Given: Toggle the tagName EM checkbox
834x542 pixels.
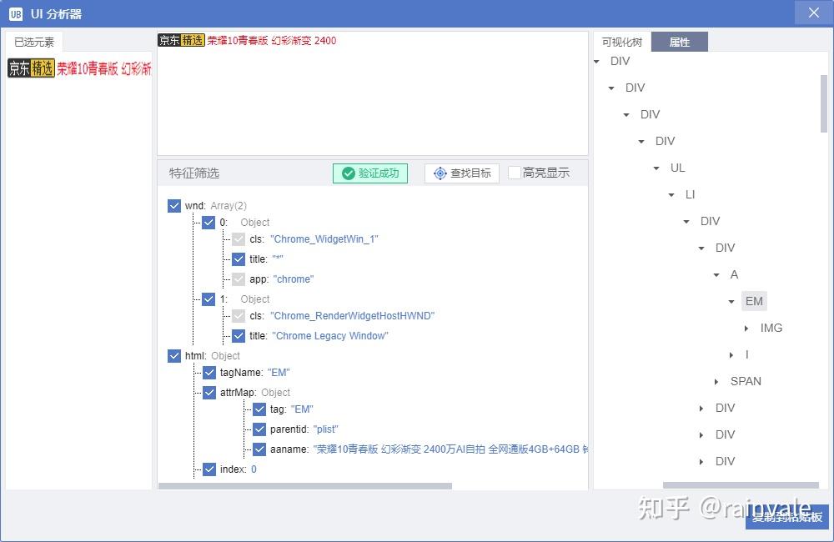Looking at the screenshot, I should point(208,372).
